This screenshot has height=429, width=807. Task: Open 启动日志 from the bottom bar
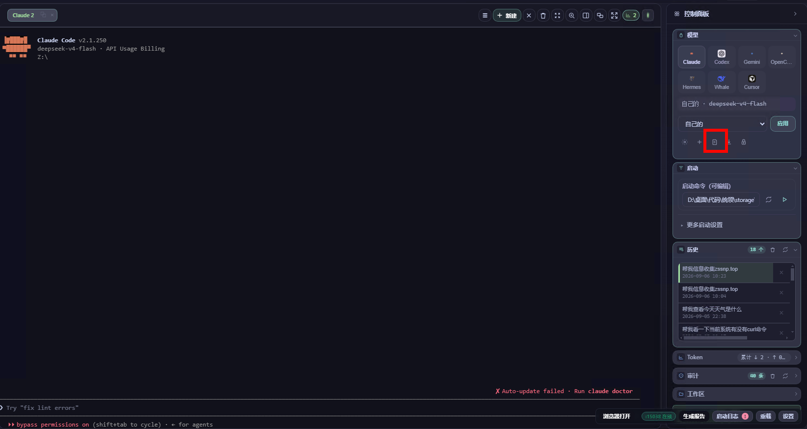pyautogui.click(x=731, y=416)
